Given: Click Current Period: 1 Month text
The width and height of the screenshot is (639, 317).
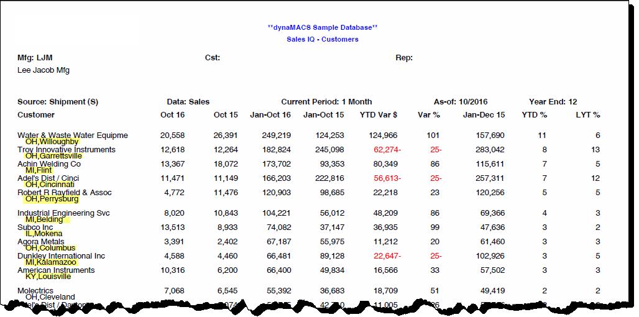Looking at the screenshot, I should click(x=326, y=102).
